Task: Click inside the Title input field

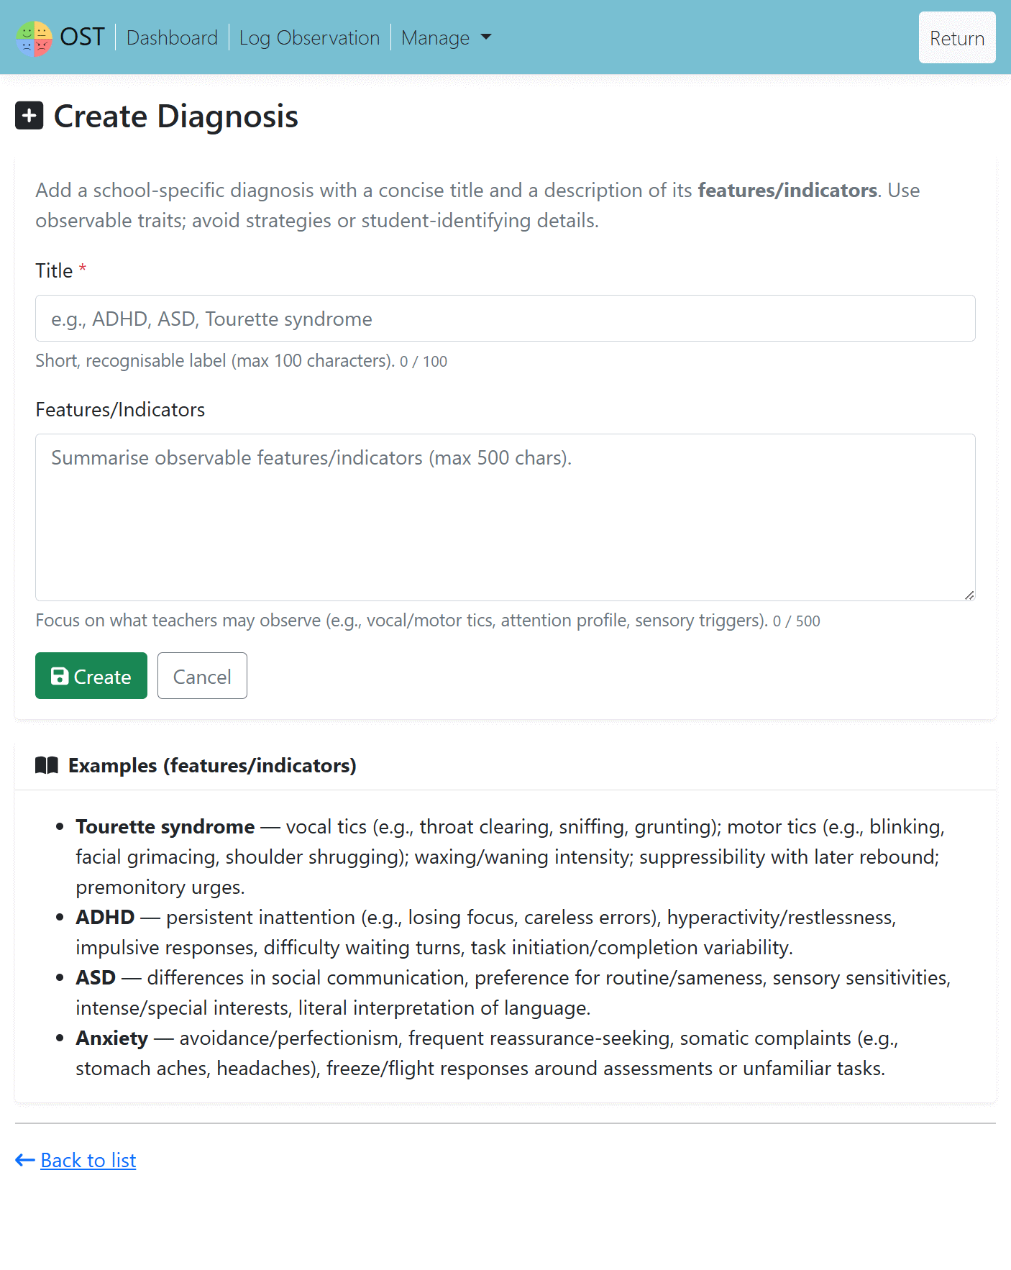Action: click(503, 318)
